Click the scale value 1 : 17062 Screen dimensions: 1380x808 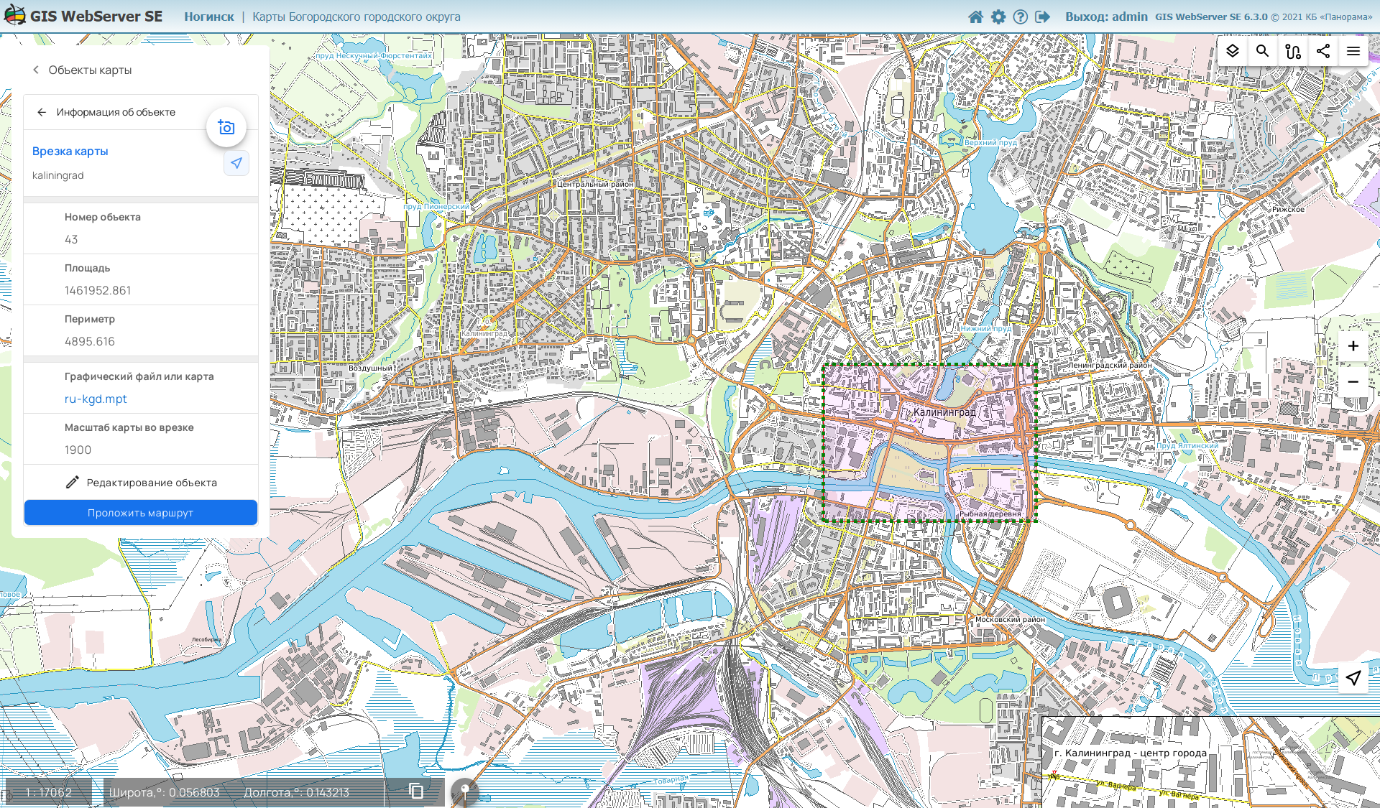48,792
